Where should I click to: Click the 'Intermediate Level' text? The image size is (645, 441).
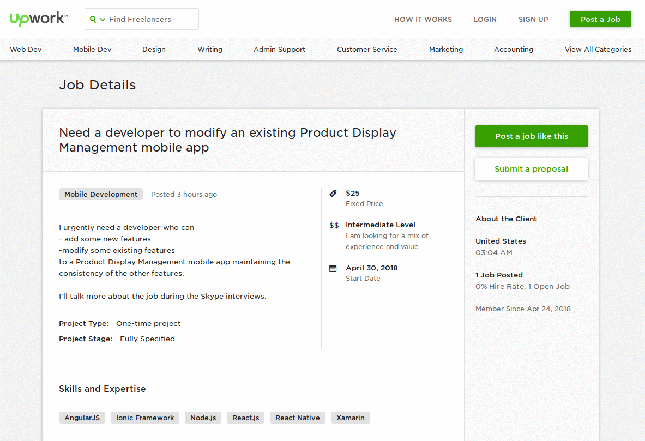(381, 225)
